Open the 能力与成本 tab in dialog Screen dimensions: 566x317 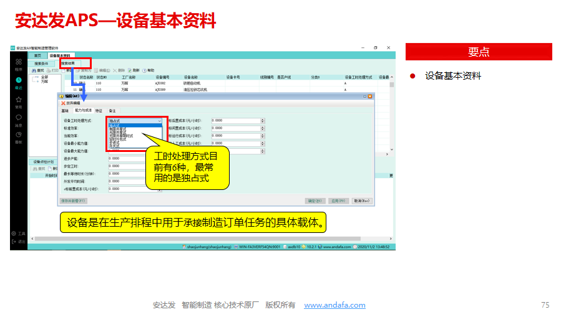click(83, 110)
